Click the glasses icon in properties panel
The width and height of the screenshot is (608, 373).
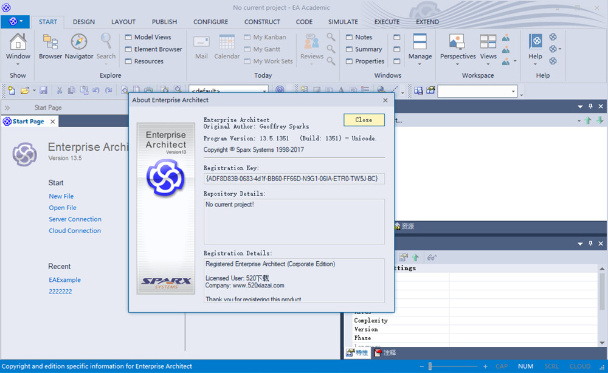432,257
